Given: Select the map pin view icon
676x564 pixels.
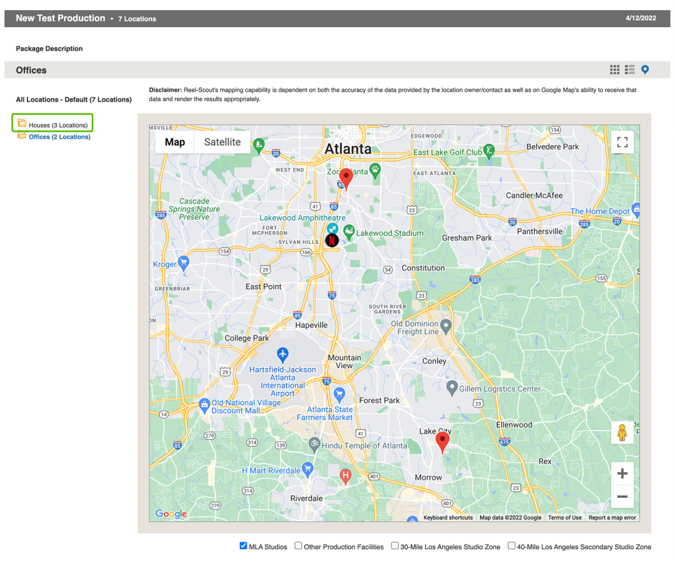Looking at the screenshot, I should pyautogui.click(x=645, y=70).
